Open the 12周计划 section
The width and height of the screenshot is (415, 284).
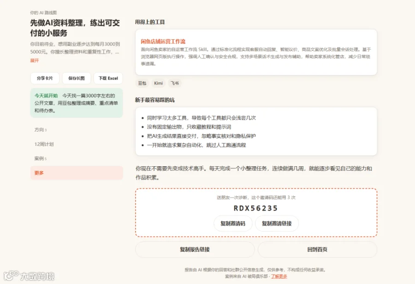click(77, 144)
